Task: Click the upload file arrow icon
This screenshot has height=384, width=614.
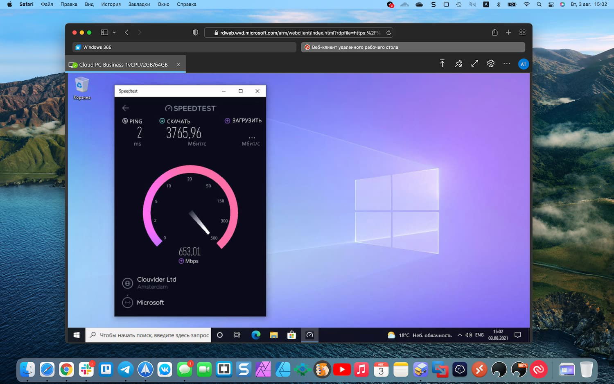Action: click(442, 64)
